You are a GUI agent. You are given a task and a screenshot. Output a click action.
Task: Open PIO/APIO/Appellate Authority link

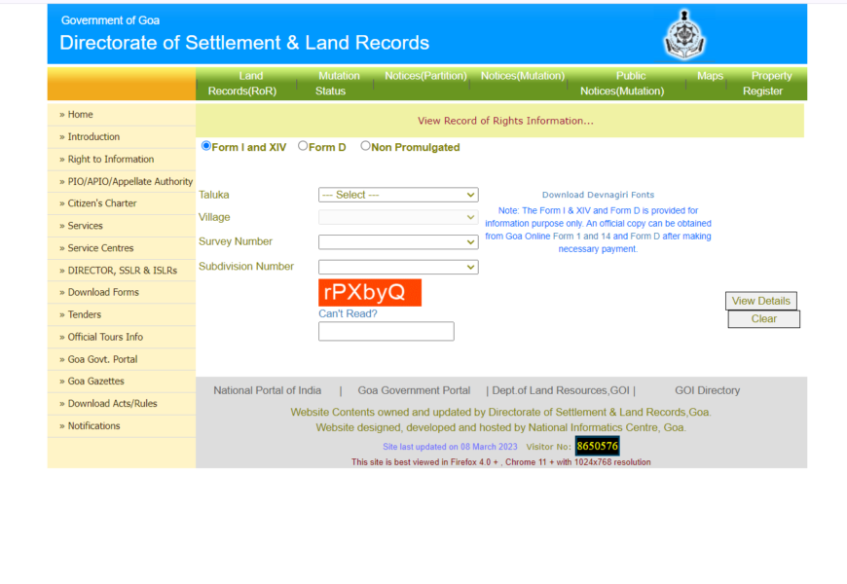(130, 181)
